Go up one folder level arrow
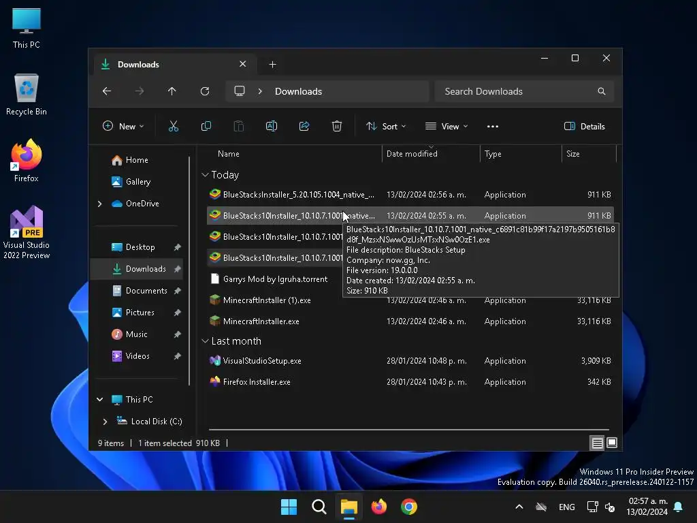 point(172,91)
